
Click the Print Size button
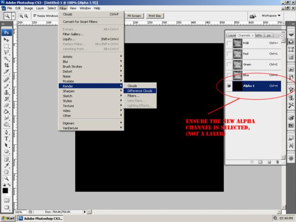(x=155, y=16)
